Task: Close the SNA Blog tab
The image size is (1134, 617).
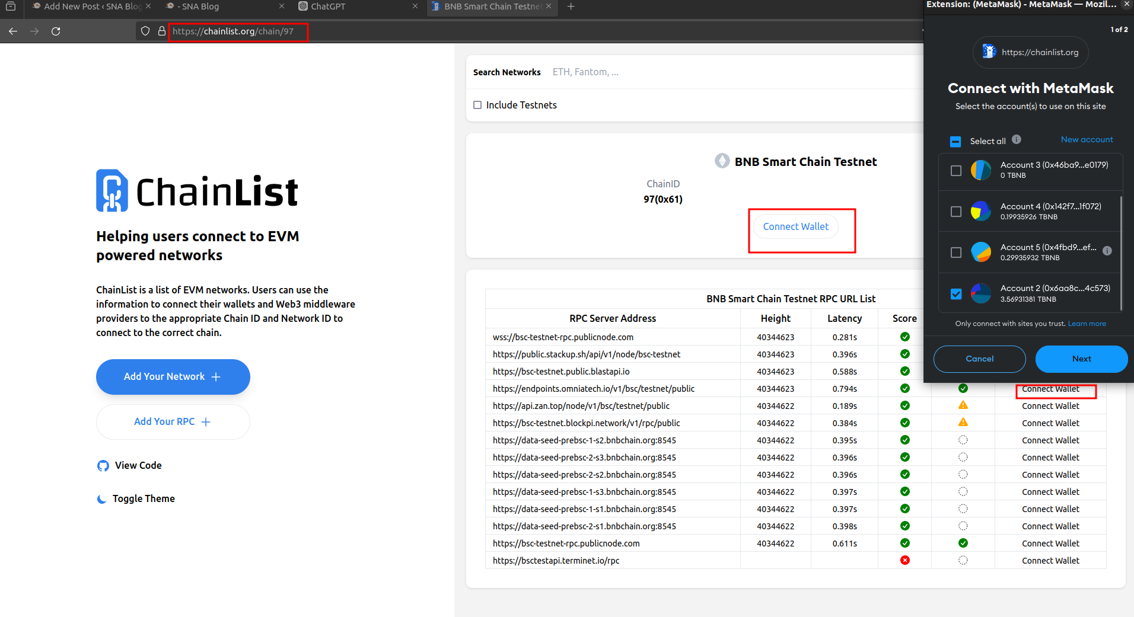Action: point(282,7)
